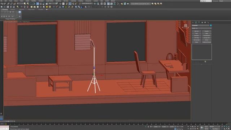
Task: Open the Rendered Frame Window
Action: click(x=125, y=4)
